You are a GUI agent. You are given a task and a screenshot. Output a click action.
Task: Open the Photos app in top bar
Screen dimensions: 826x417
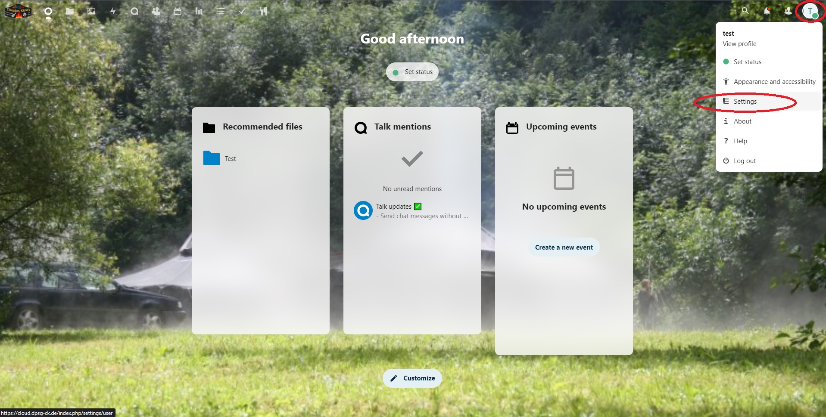(91, 11)
